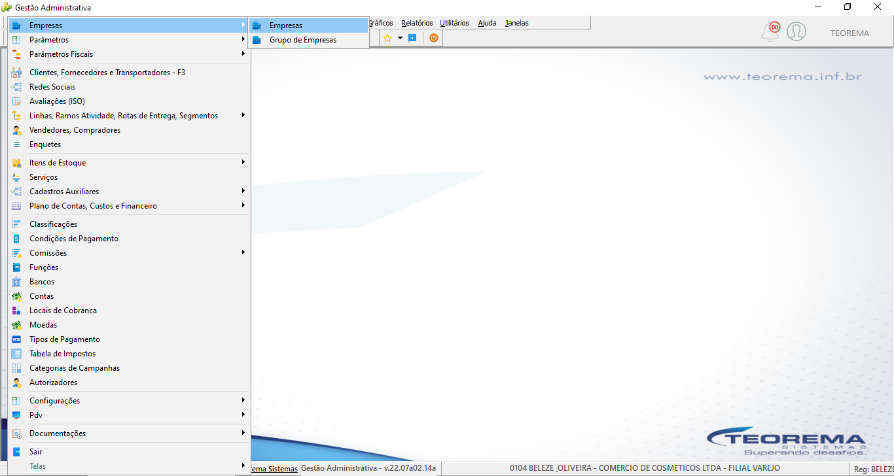This screenshot has height=476, width=894.
Task: Open the Parâmetros Fiscais menu entry
Action: [x=129, y=54]
